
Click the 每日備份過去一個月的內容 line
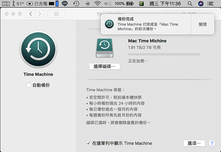point(113,109)
